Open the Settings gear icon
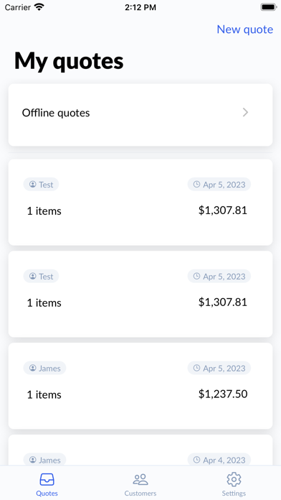The width and height of the screenshot is (281, 500). [234, 479]
